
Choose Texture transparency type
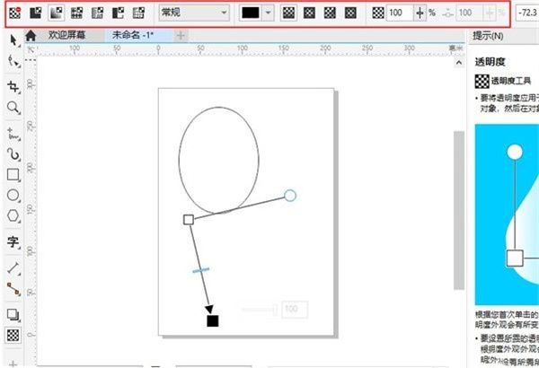tap(138, 13)
